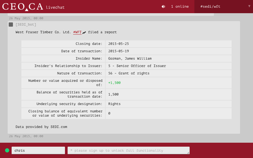Select transaction date 2015-05-19
The image size is (253, 158).
pos(119,51)
